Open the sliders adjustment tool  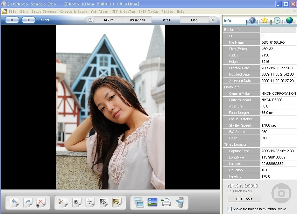pyautogui.click(x=90, y=203)
